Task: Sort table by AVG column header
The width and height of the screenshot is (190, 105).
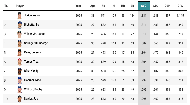Action: point(144,6)
